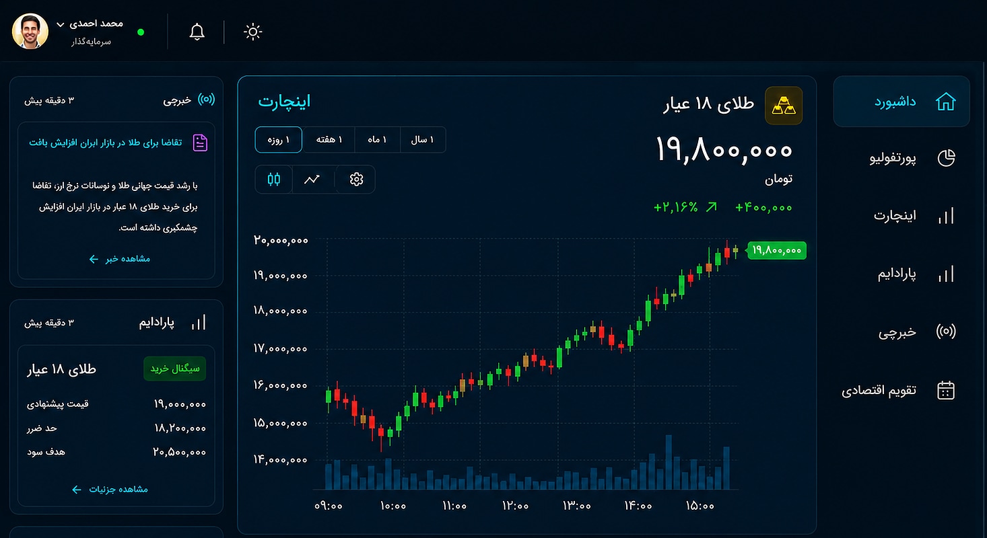
Task: Open خبرچی from the sidebar menu
Action: (897, 332)
